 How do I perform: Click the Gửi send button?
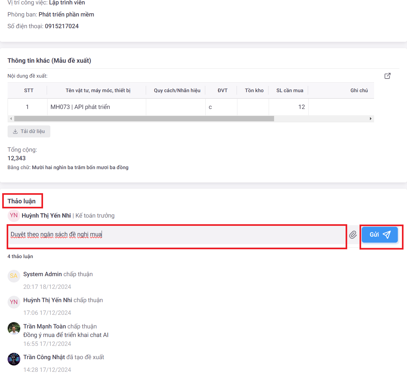[x=379, y=235]
